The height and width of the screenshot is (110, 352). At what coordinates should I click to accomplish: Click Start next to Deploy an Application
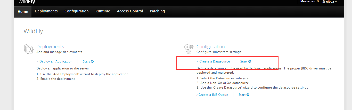click(88, 61)
